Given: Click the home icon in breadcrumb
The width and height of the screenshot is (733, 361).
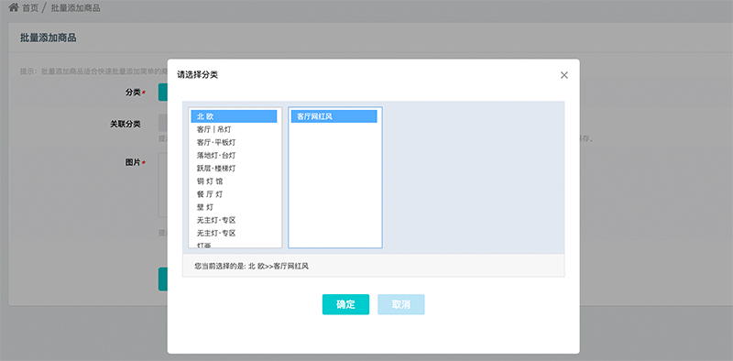Looking at the screenshot, I should [x=14, y=7].
